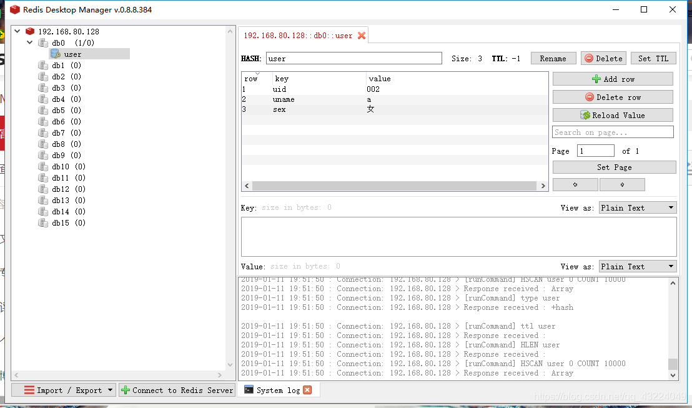Collapse the 192.168.80.128 server node

coord(17,31)
